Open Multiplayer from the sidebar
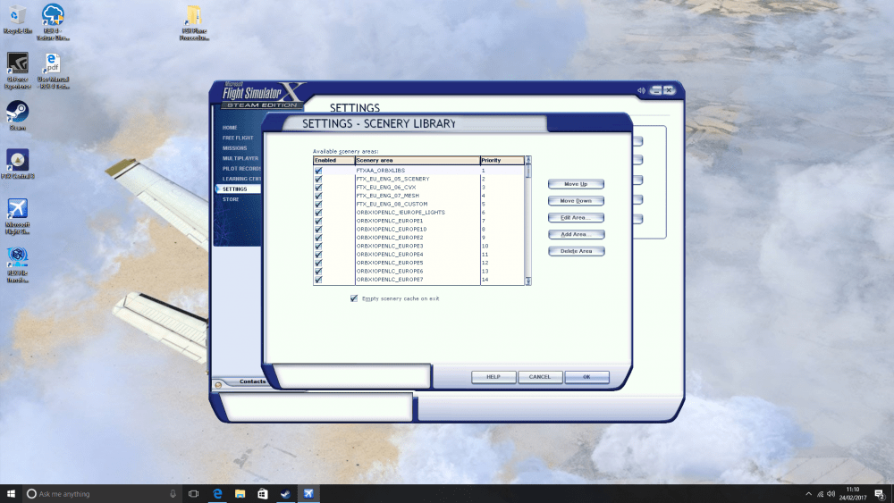The width and height of the screenshot is (894, 503). point(240,158)
